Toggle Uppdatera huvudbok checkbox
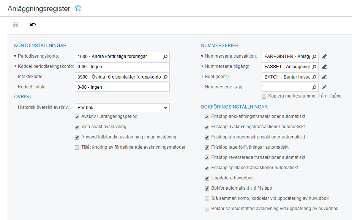 coord(207,178)
